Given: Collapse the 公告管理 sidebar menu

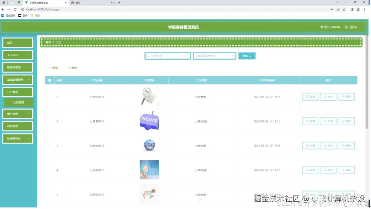Looking at the screenshot, I should (18, 92).
